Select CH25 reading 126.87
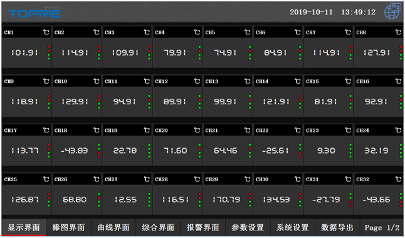Viewport: 405px width, 238px height. 25,199
